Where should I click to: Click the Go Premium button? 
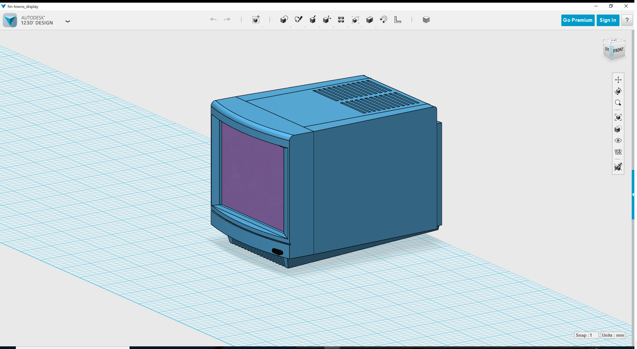(578, 20)
